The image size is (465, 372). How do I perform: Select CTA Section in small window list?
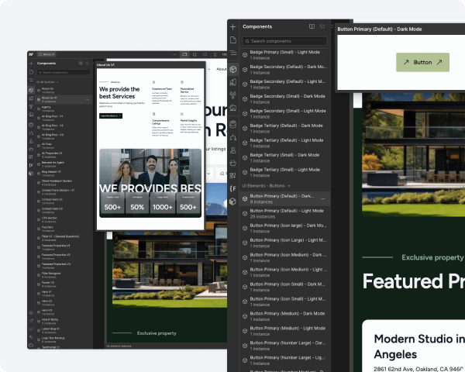click(64, 219)
